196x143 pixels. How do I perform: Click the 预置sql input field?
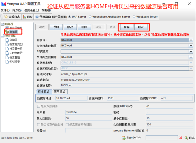click(x=89, y=130)
